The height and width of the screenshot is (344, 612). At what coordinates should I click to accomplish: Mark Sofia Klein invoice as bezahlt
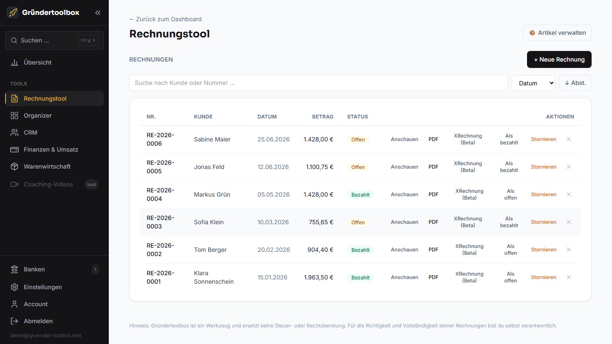pos(509,222)
